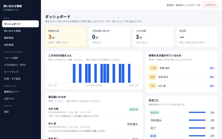Open 顧客管理 in the sidebar
The image size is (222, 139).
[x=20, y=38]
